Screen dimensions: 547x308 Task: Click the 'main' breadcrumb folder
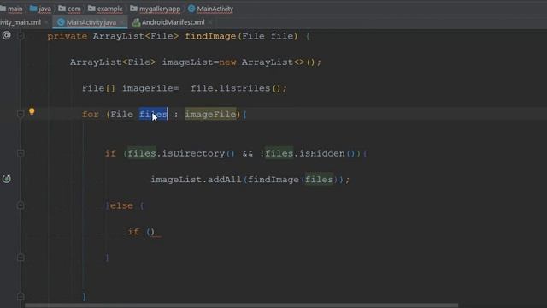tap(11, 9)
